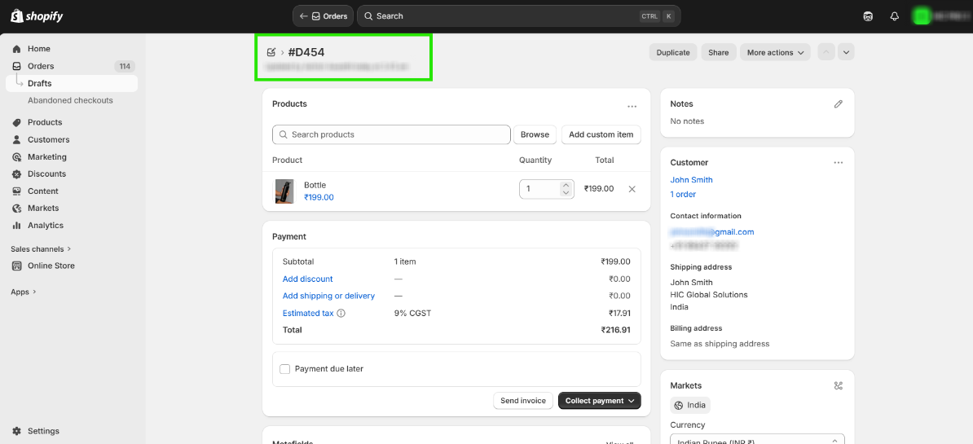Image resolution: width=973 pixels, height=444 pixels.
Task: Open the Customer card three-dot menu
Action: pos(838,163)
